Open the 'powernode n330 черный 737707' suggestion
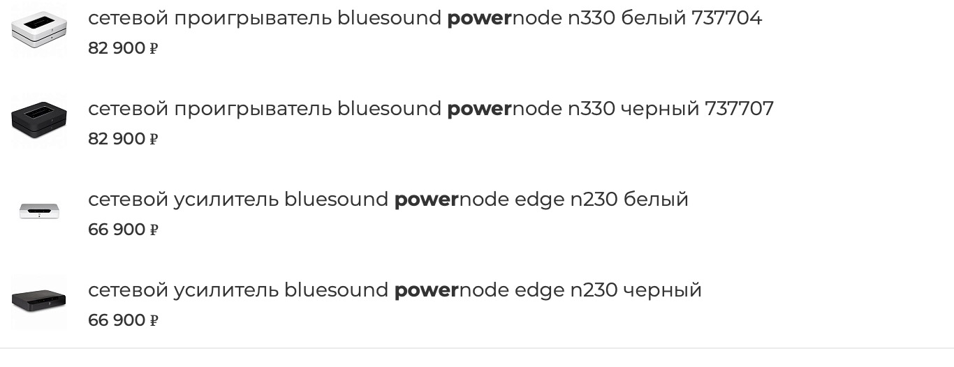 tap(430, 109)
